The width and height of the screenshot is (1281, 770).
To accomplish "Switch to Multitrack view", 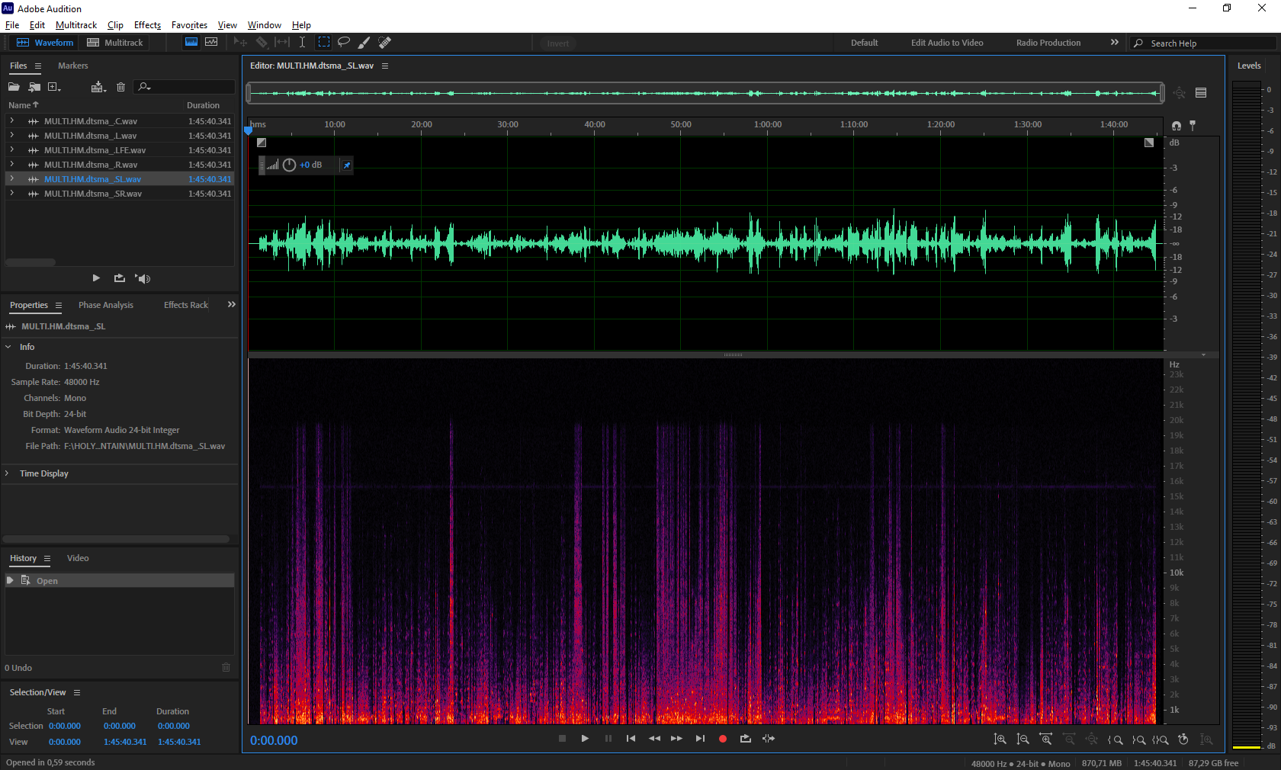I will (x=115, y=43).
